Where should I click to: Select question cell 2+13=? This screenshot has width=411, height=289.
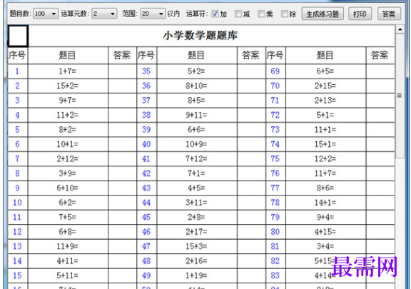325,100
